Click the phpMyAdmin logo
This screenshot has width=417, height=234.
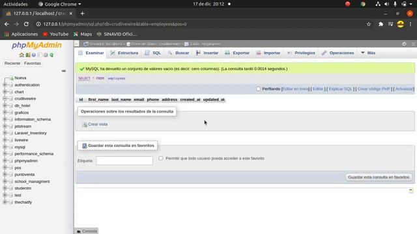click(x=36, y=45)
